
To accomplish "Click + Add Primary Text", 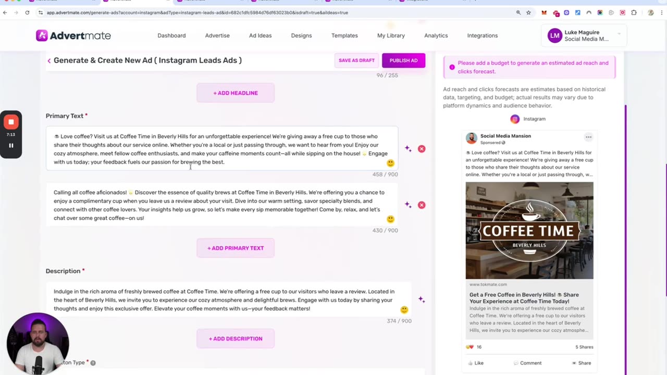I will 236,248.
